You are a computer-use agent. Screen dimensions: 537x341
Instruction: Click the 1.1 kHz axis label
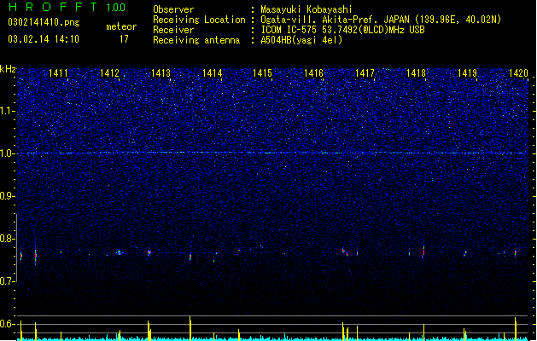click(x=7, y=111)
